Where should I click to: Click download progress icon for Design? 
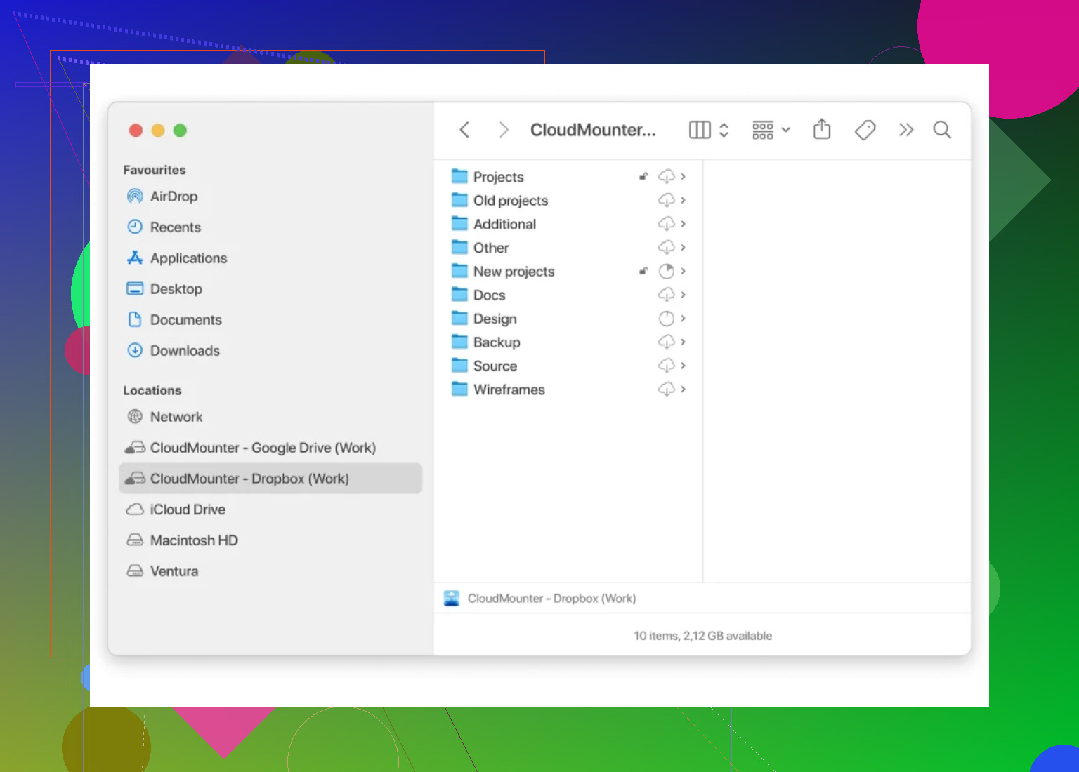[x=667, y=319]
